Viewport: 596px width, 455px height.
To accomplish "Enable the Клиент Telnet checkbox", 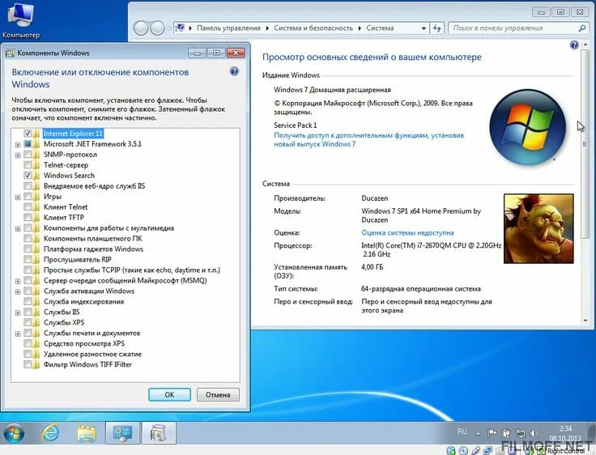I will [28, 206].
